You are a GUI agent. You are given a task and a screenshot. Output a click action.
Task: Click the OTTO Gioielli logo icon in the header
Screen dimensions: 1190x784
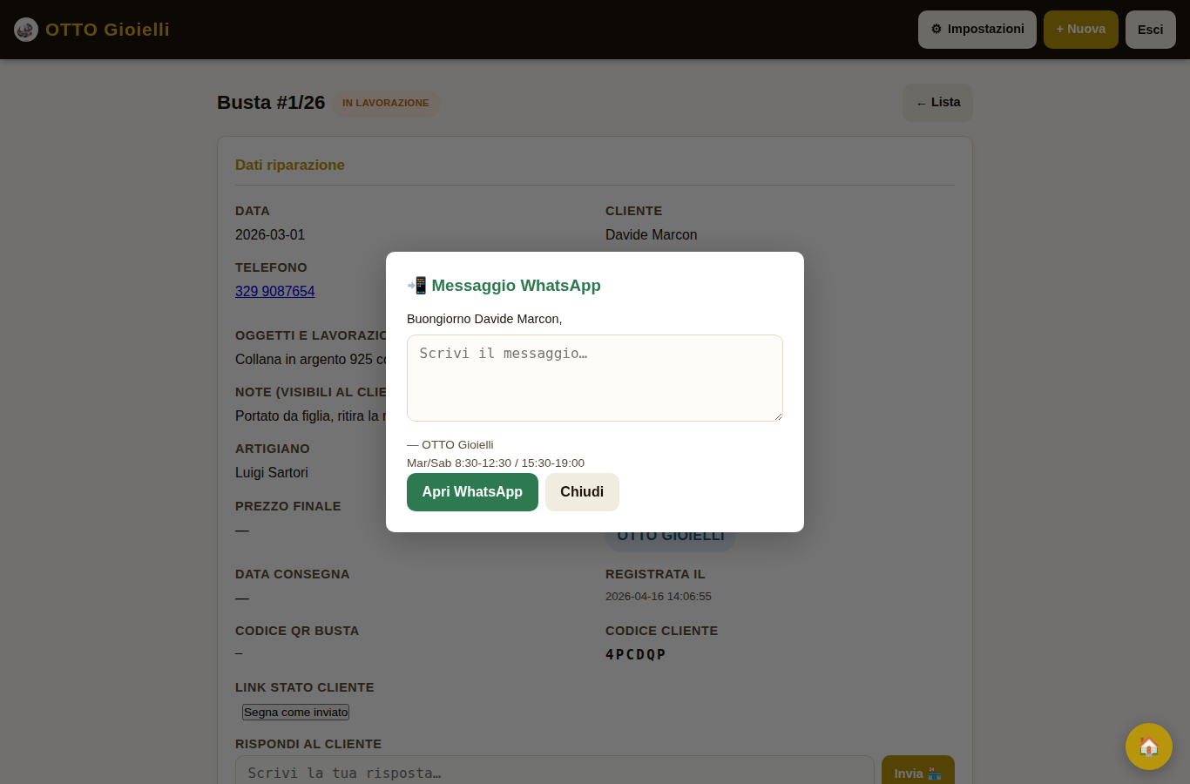click(25, 29)
